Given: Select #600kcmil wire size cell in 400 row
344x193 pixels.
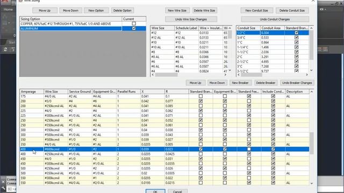Looking at the screenshot, I should [x=56, y=149].
